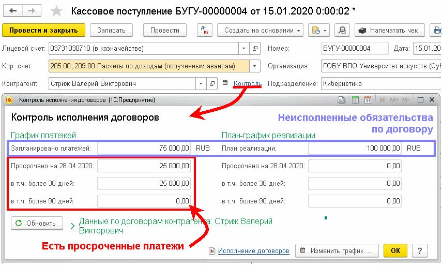Expand the Лицевой счет dropdown
442x265 pixels.
[x=244, y=49]
